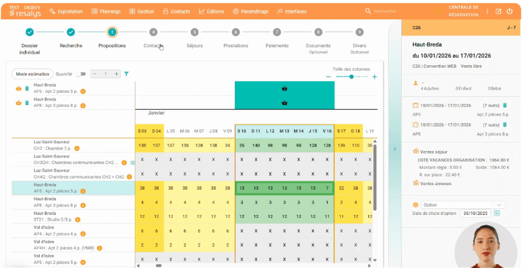The width and height of the screenshot is (526, 268).
Task: Open the Exploitation menu
Action: [x=66, y=12]
